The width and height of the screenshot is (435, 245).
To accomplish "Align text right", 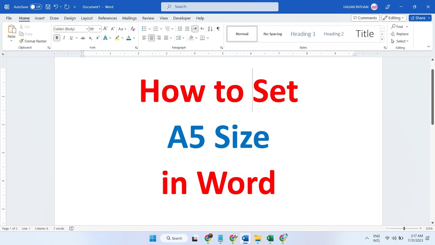I will [x=159, y=38].
